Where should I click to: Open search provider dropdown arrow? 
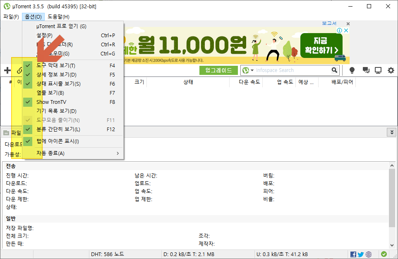(x=252, y=70)
